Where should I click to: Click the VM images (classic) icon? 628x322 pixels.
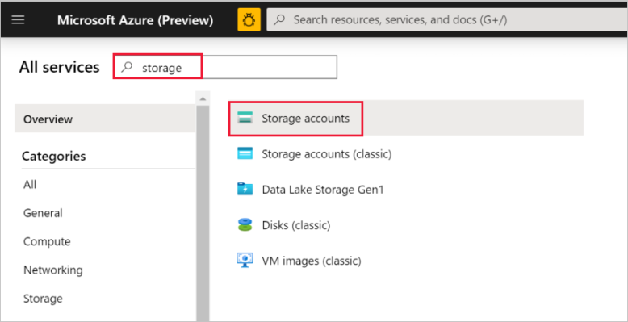[x=245, y=261]
